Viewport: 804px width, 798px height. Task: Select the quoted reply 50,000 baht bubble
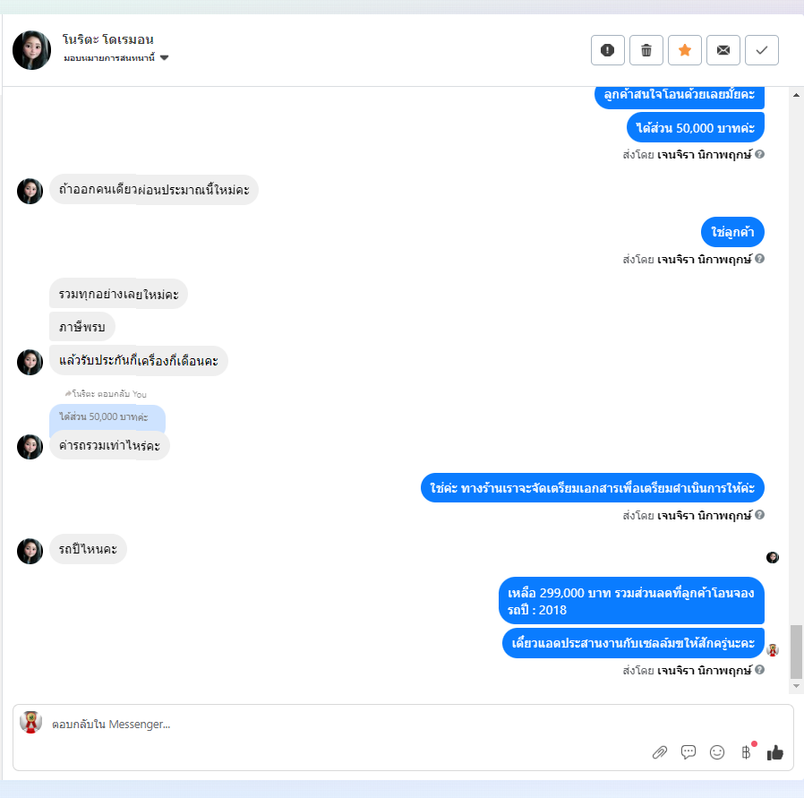tap(107, 417)
